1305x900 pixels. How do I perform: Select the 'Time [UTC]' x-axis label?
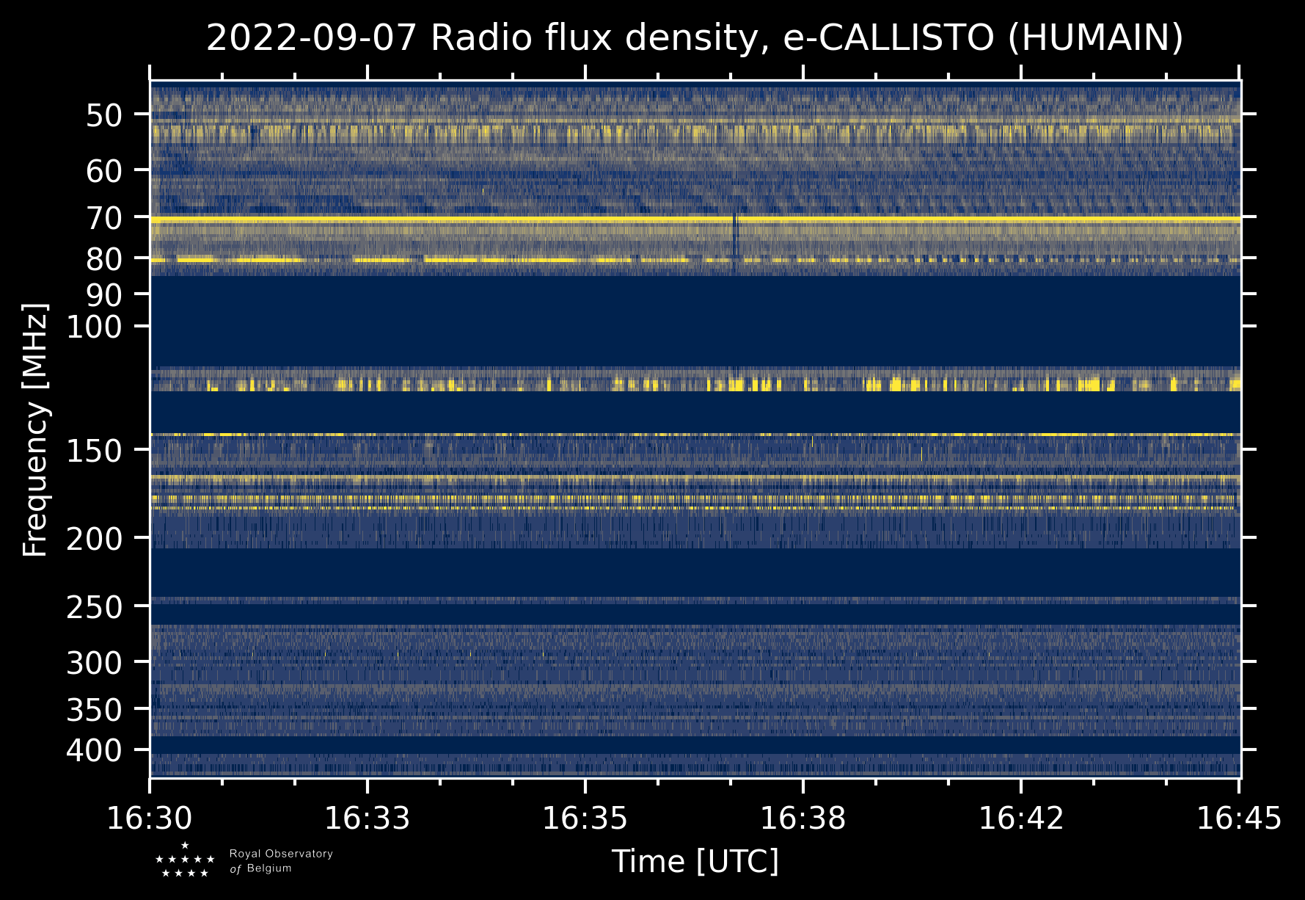coord(695,861)
